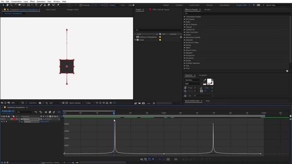
Task: Open the Window menu
Action: point(57,1)
